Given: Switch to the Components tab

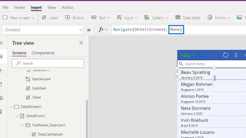Looking at the screenshot, I should coord(43,53).
